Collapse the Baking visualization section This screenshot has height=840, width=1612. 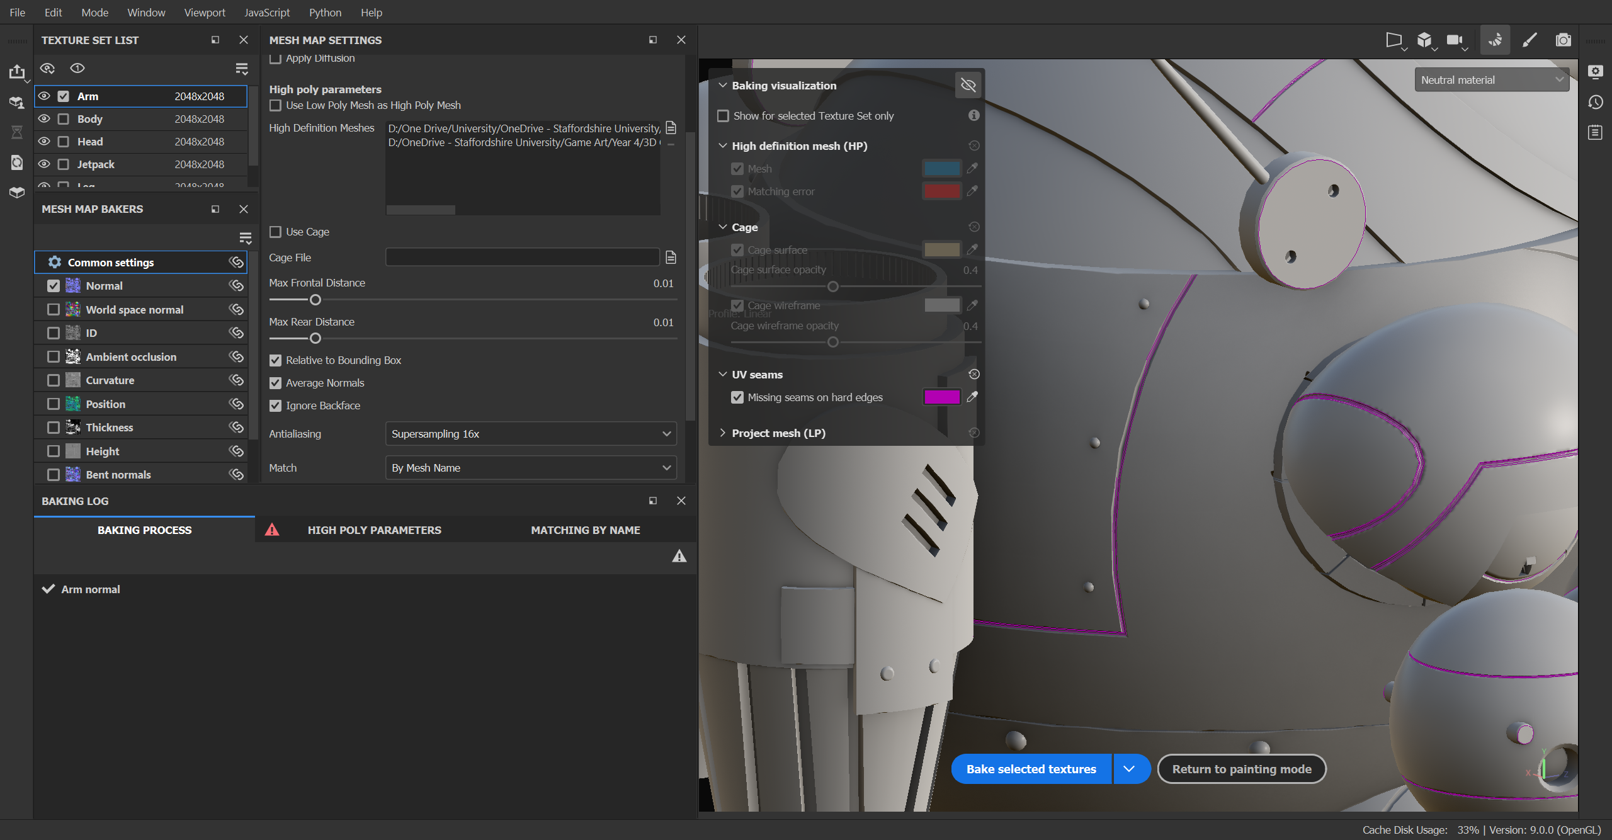[x=723, y=85]
